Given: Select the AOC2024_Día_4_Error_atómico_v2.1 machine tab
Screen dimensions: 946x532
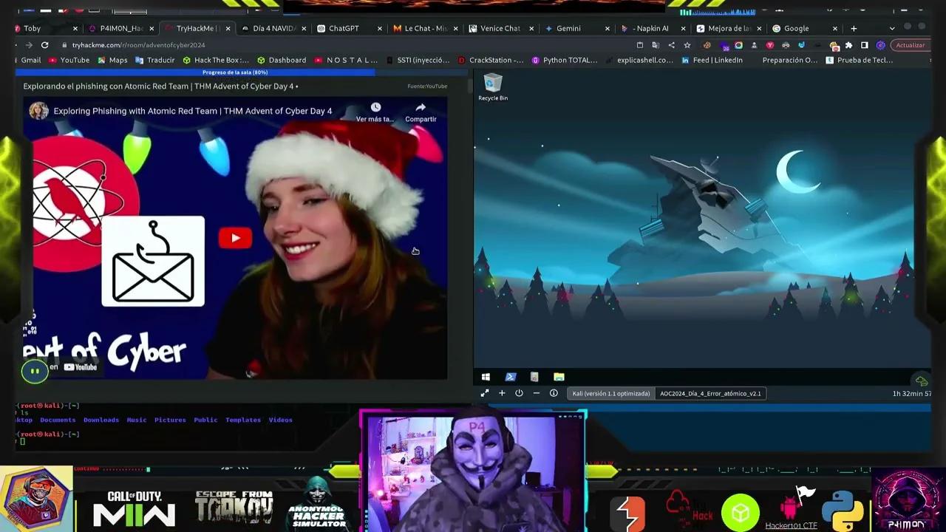Looking at the screenshot, I should 710,393.
